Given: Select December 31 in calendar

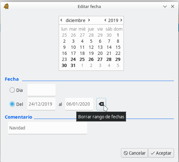Looking at the screenshot, I should 73,65.
